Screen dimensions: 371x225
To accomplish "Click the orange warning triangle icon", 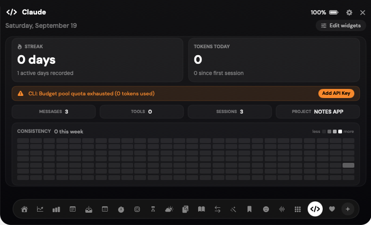I will click(x=20, y=94).
